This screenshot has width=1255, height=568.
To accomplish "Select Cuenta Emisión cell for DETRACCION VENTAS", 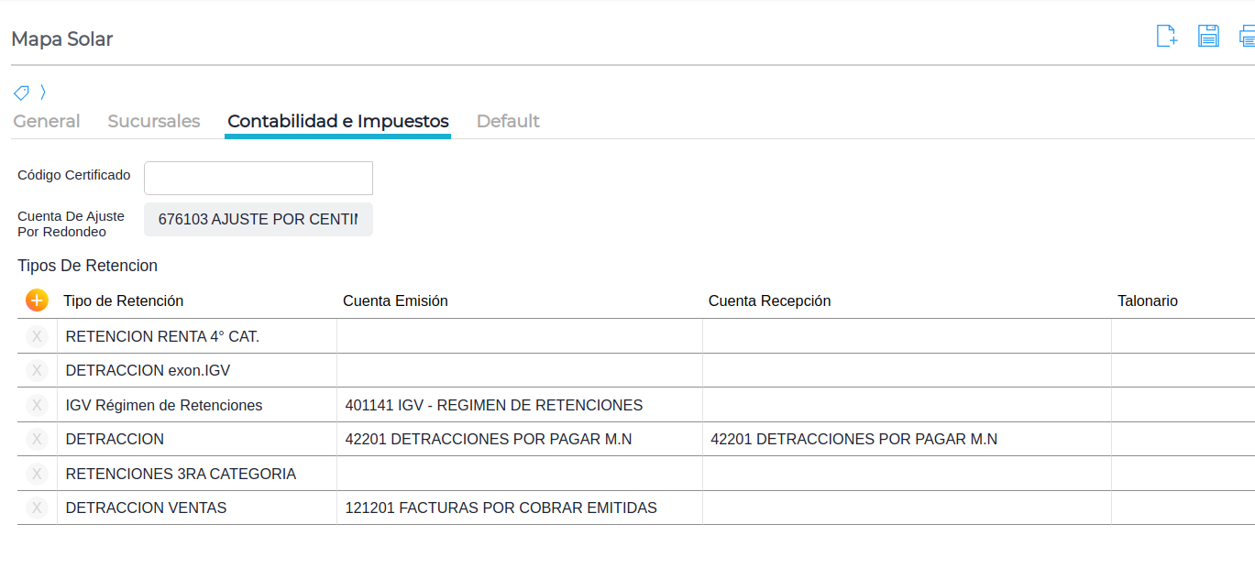I will 519,508.
